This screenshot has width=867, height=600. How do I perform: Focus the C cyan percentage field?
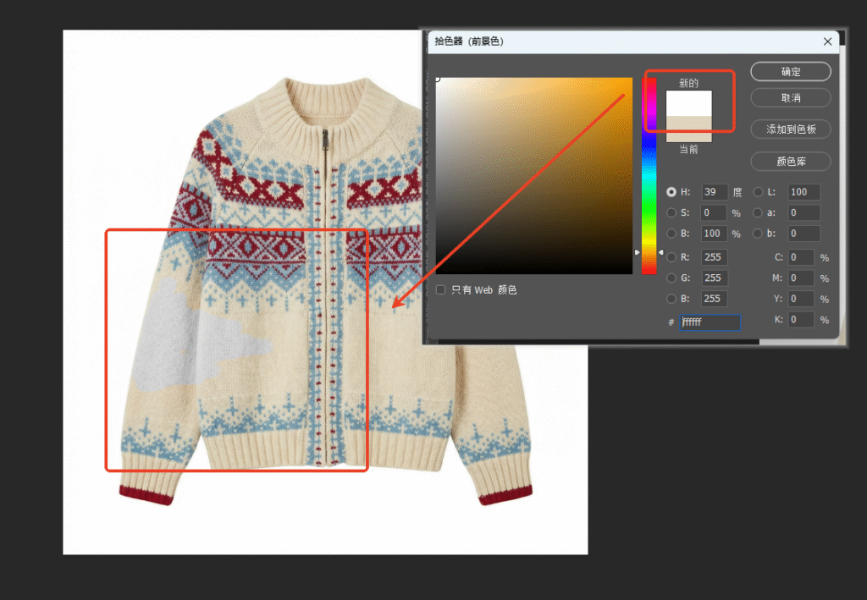800,257
